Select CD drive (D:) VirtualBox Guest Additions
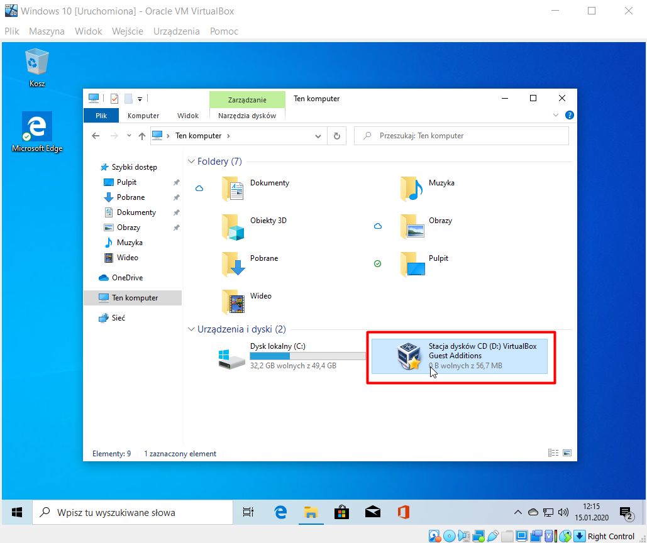Screen dimensions: 647x543 [460, 356]
